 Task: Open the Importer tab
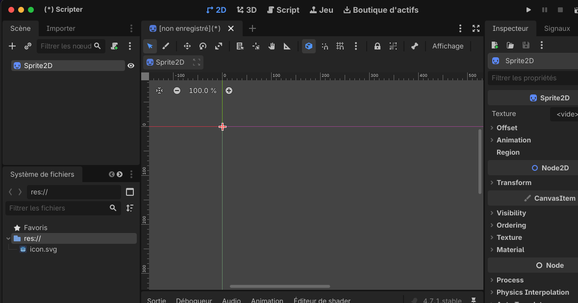click(x=61, y=28)
